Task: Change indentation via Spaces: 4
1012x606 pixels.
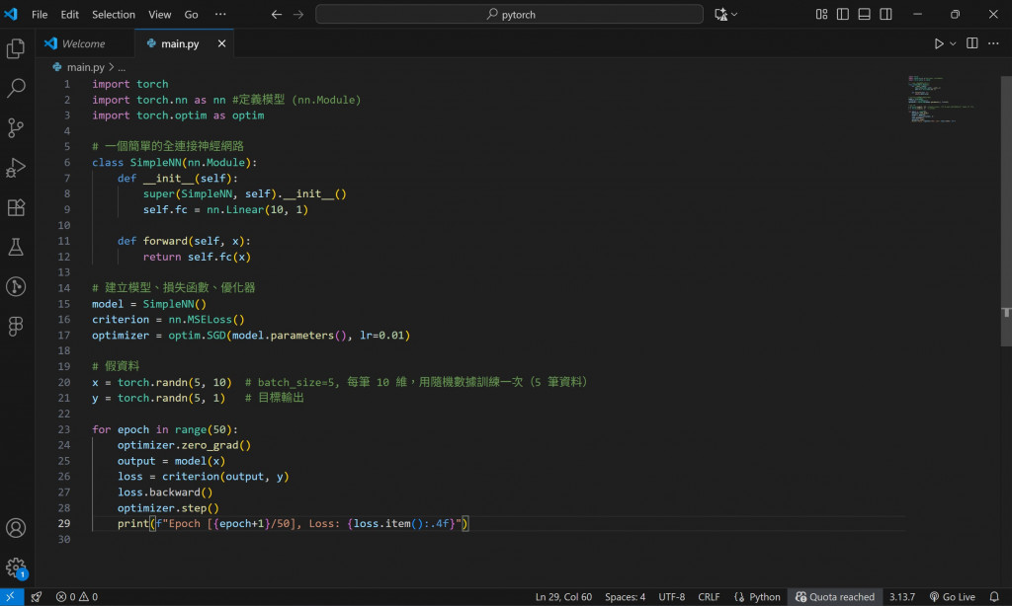Action: point(625,597)
